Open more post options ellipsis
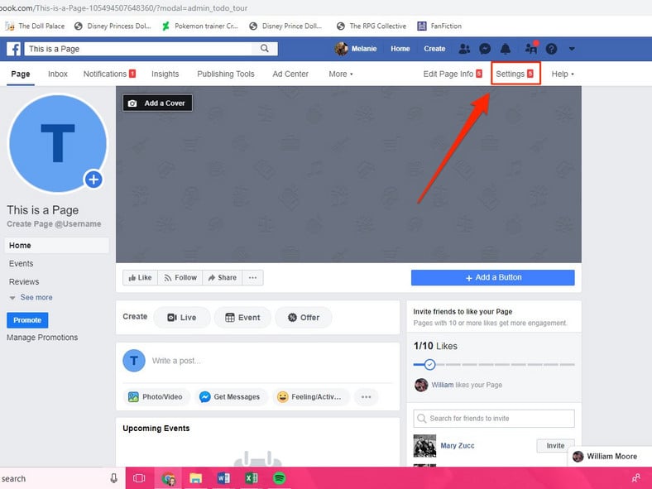Screen dimensions: 652x489 366,396
